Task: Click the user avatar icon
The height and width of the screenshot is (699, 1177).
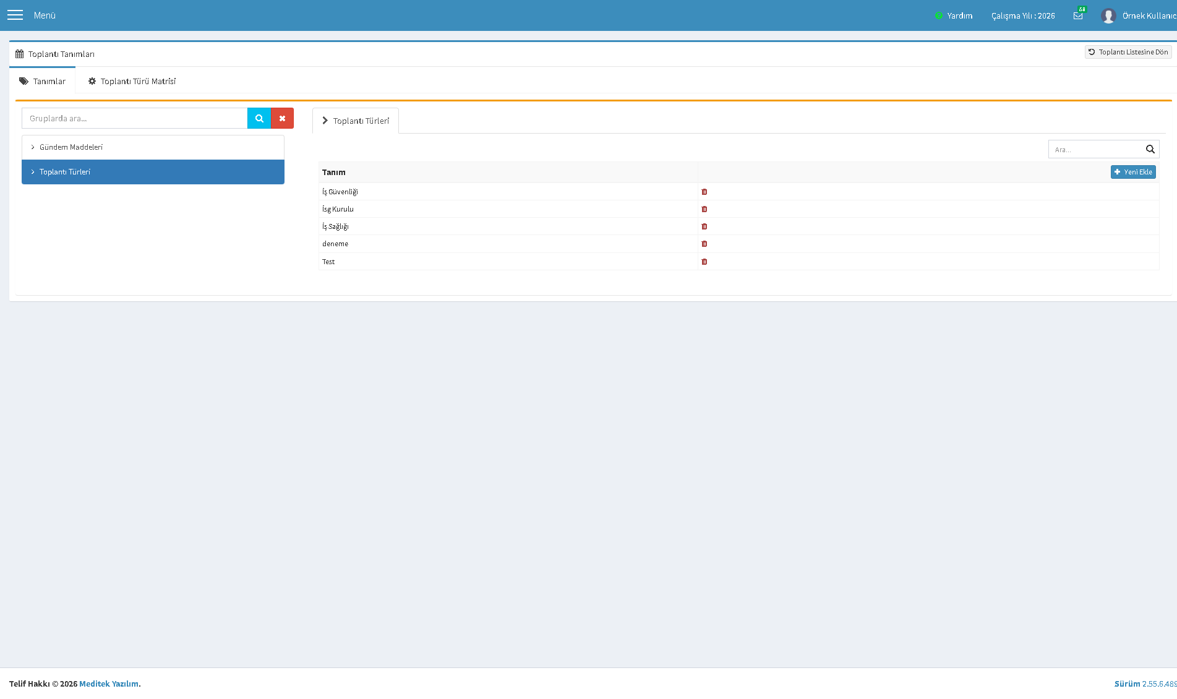Action: pos(1108,15)
